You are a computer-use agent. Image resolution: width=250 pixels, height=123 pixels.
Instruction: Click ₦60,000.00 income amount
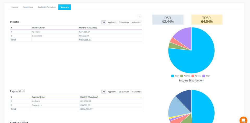click(x=84, y=36)
